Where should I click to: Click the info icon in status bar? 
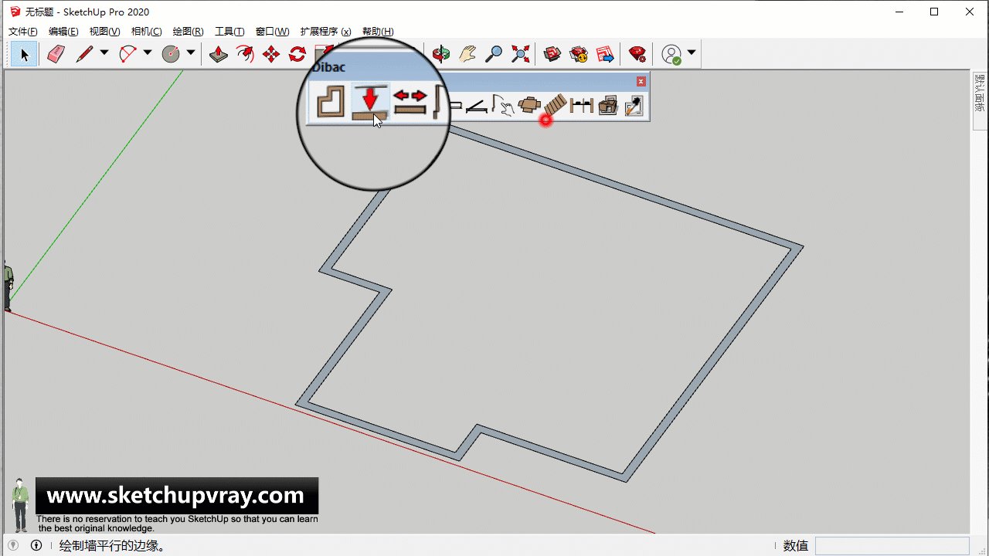pos(36,546)
